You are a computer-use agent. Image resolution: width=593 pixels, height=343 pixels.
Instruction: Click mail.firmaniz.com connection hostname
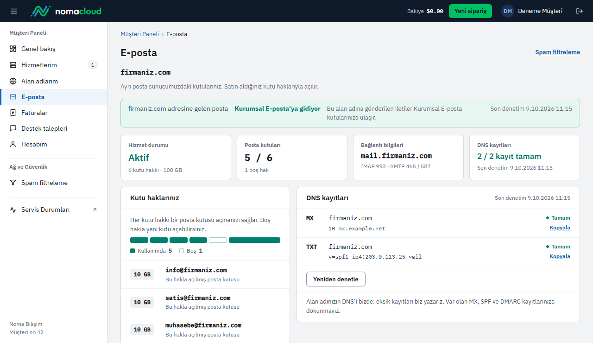point(396,156)
